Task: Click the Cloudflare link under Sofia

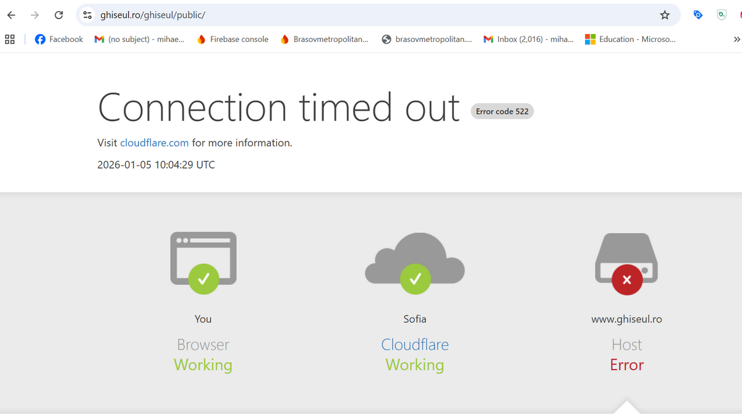Action: pos(415,345)
